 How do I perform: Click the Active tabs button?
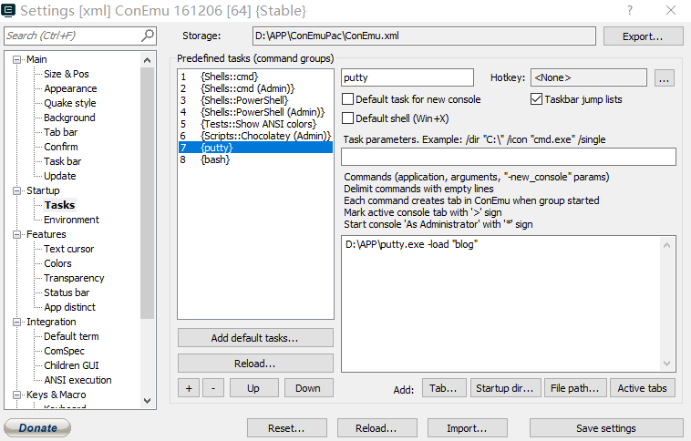point(643,388)
